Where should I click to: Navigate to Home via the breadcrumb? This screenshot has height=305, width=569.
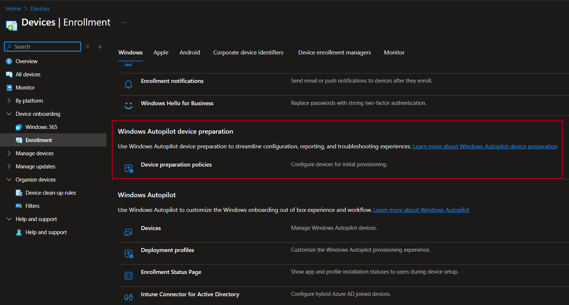13,8
